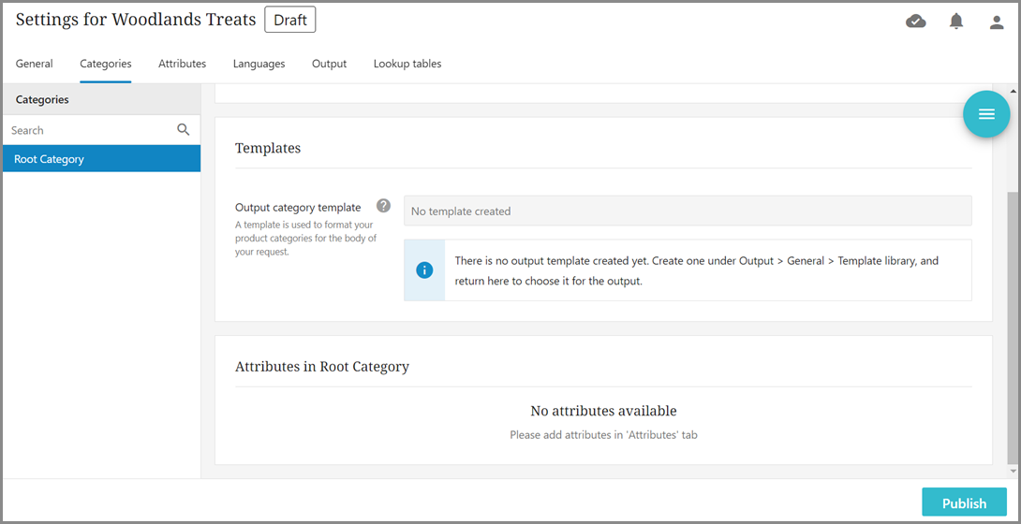Focus the category Search field

coord(89,130)
